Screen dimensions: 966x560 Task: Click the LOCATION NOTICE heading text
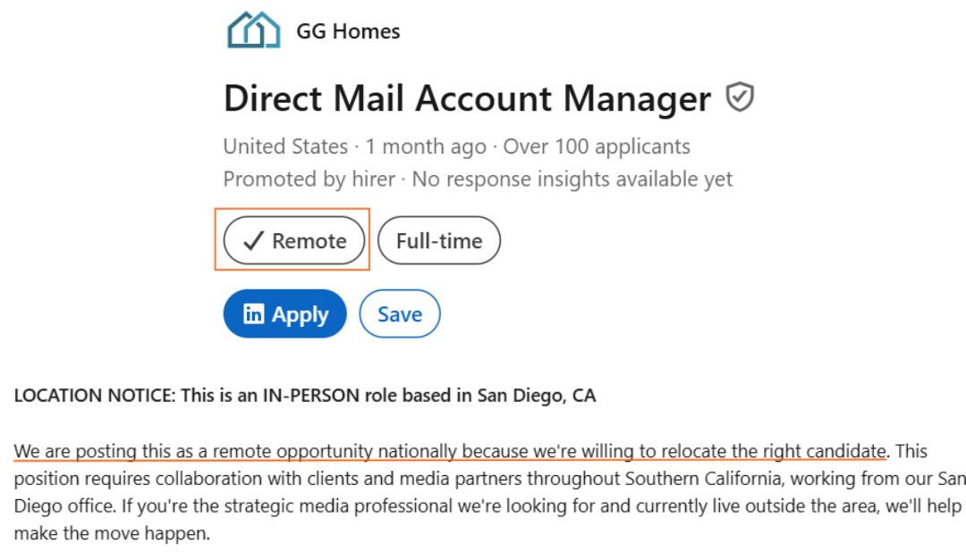pyautogui.click(x=94, y=396)
